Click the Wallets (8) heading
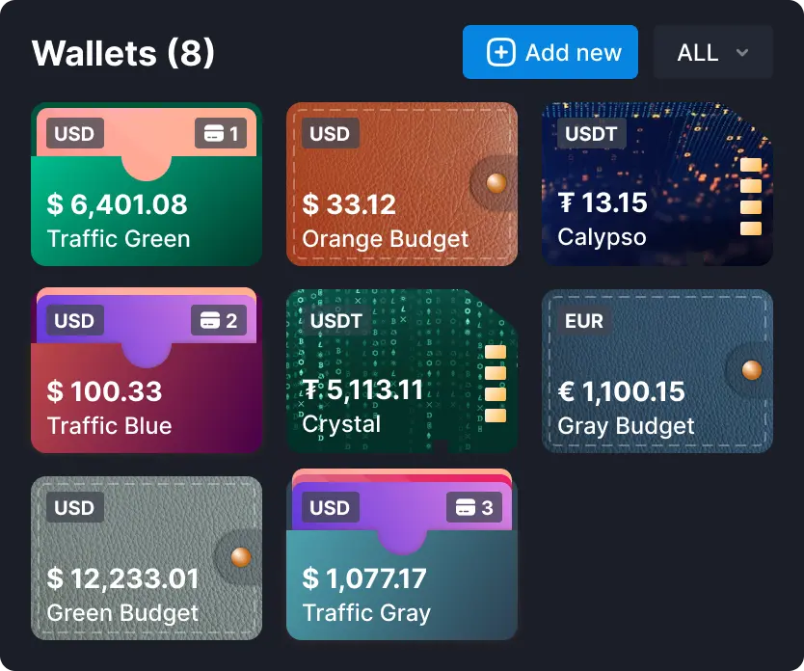Viewport: 804px width, 671px height. [121, 53]
